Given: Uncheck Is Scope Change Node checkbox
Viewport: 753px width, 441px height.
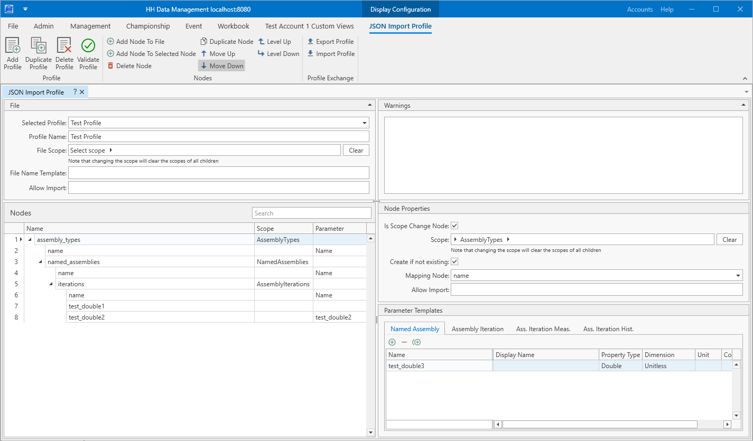Looking at the screenshot, I should pos(454,226).
